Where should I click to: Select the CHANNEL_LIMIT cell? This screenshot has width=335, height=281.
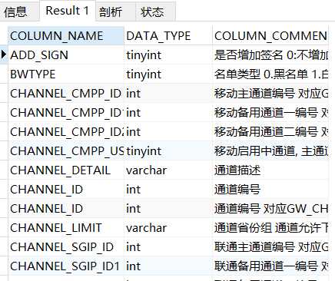(66, 228)
